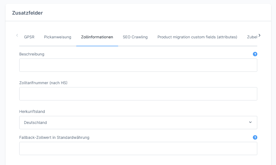Click the Zolltarifnummer (nach HS) label
This screenshot has height=165, width=276.
pos(43,83)
